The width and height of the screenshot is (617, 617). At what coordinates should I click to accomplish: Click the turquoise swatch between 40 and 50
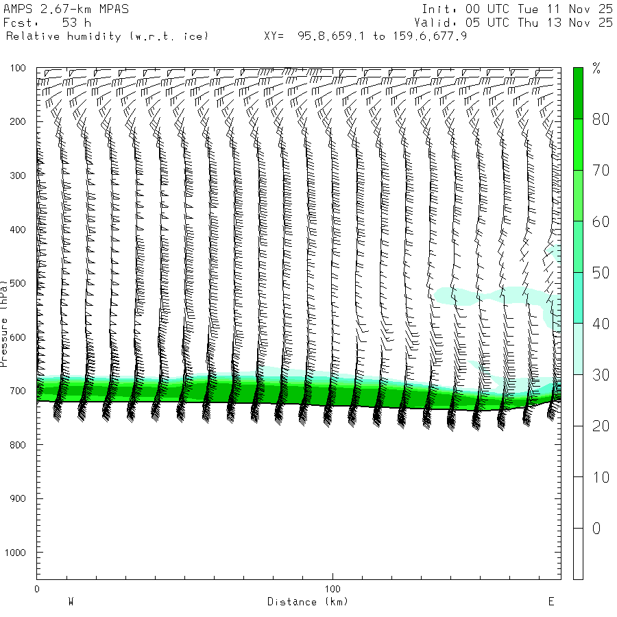pos(578,298)
